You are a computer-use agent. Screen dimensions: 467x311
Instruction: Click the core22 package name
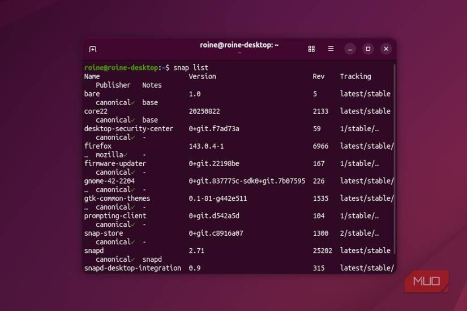point(96,111)
